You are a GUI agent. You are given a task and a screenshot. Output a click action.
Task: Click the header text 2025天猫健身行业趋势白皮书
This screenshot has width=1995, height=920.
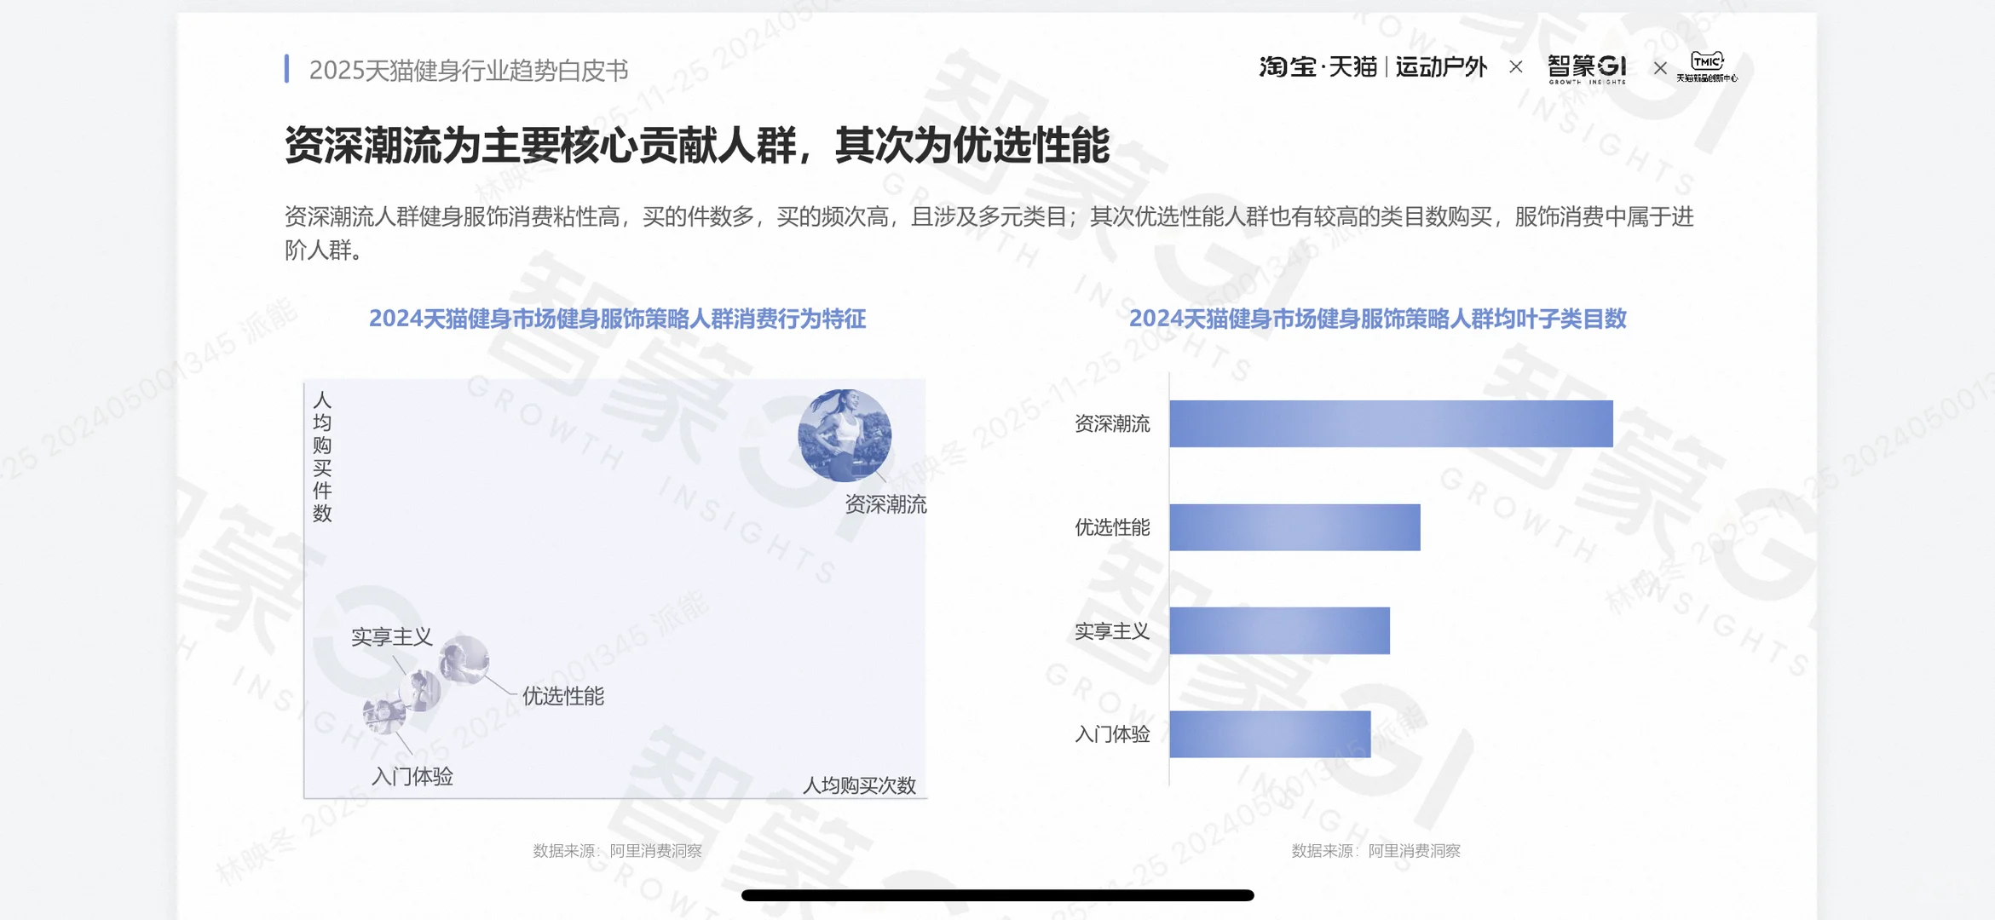point(469,70)
